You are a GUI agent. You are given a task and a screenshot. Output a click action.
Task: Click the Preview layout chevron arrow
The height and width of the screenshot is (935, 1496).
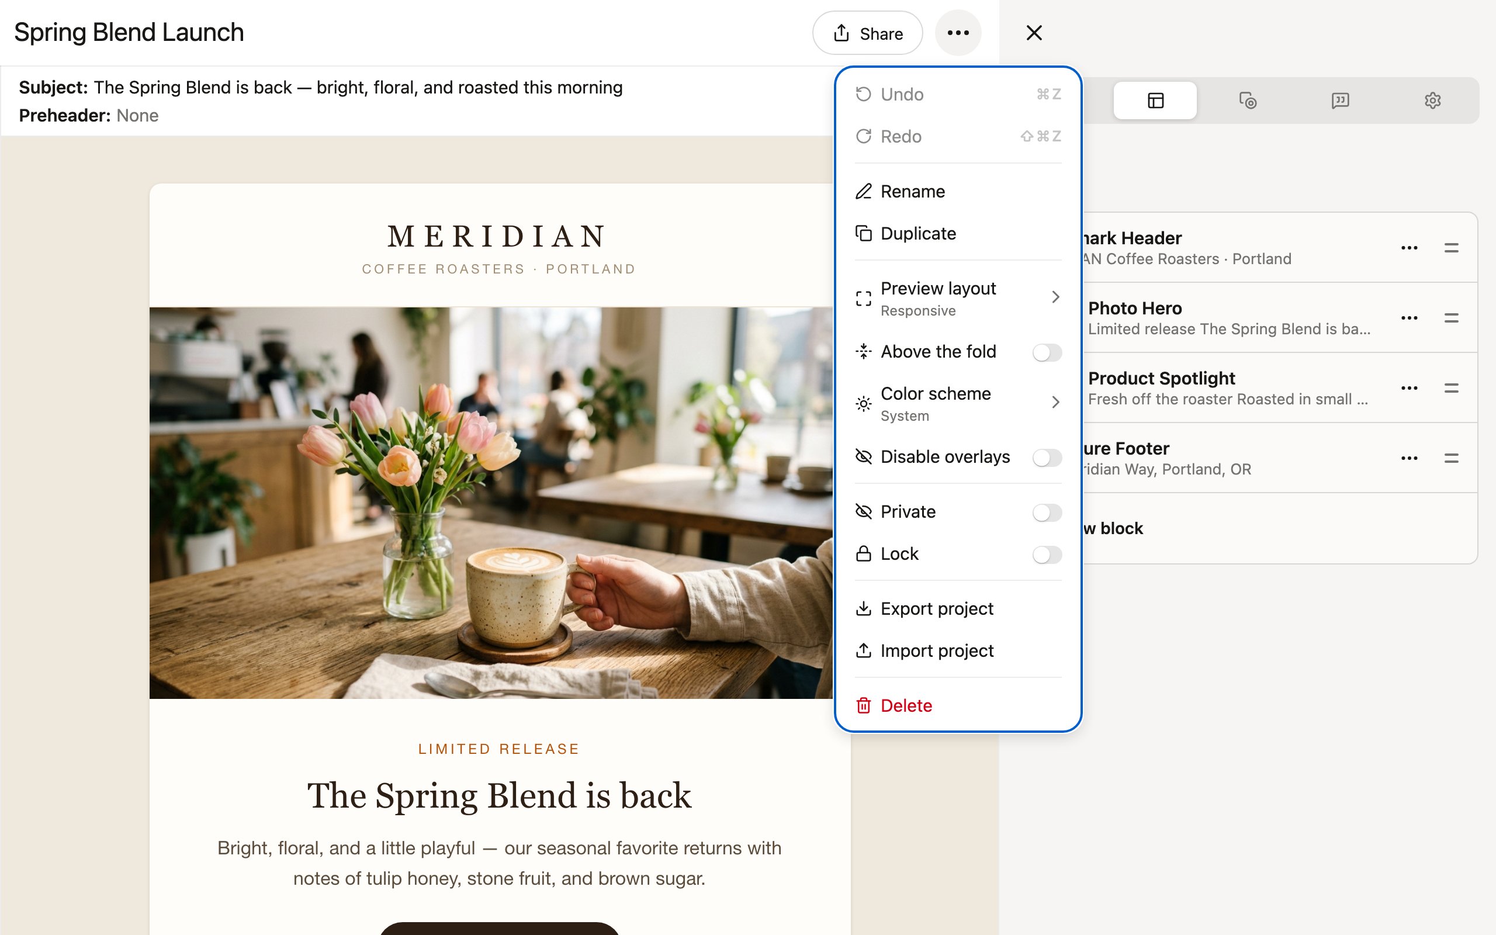pyautogui.click(x=1055, y=297)
